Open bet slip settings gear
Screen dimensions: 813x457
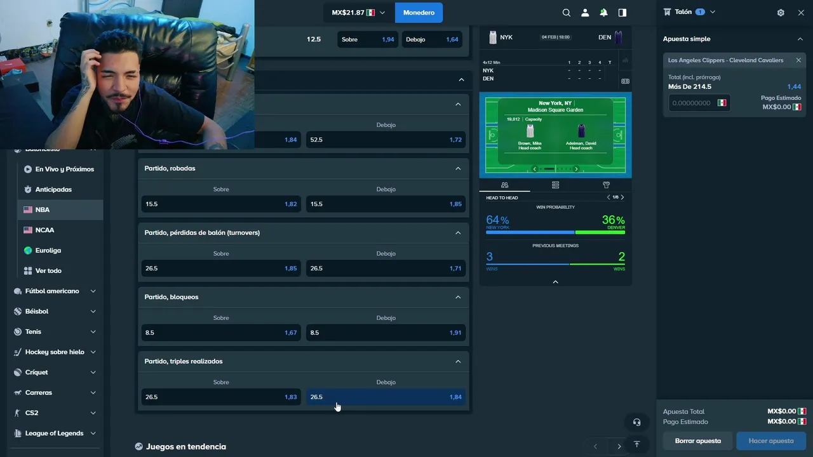pyautogui.click(x=781, y=13)
